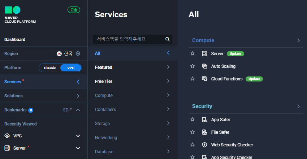Click the Compute section heading

[x=203, y=40]
